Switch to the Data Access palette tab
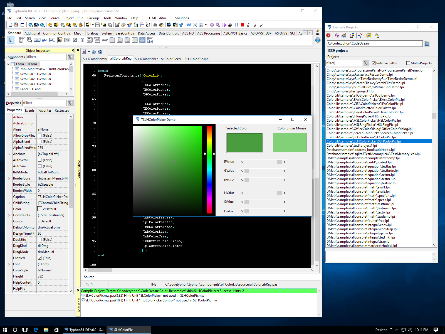The width and height of the screenshot is (445, 334). pos(147,33)
